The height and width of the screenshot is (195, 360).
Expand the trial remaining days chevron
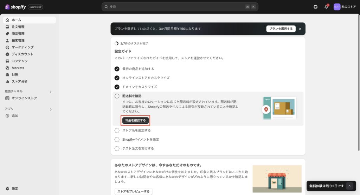(349, 186)
